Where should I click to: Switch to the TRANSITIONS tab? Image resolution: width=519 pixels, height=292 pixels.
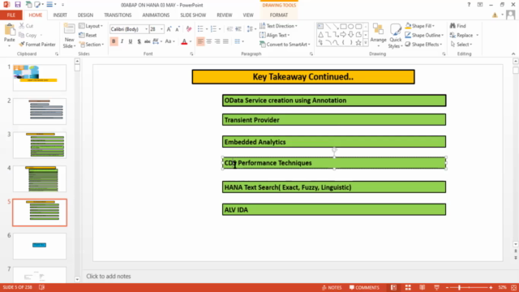(118, 15)
